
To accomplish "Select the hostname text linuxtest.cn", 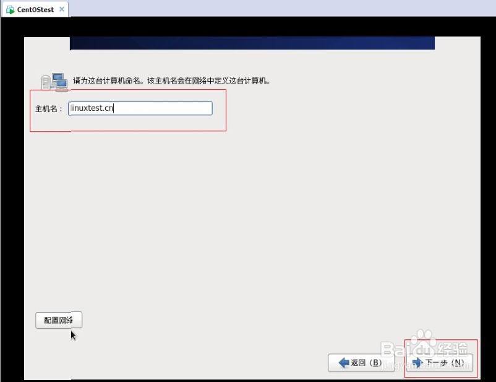I will (93, 108).
